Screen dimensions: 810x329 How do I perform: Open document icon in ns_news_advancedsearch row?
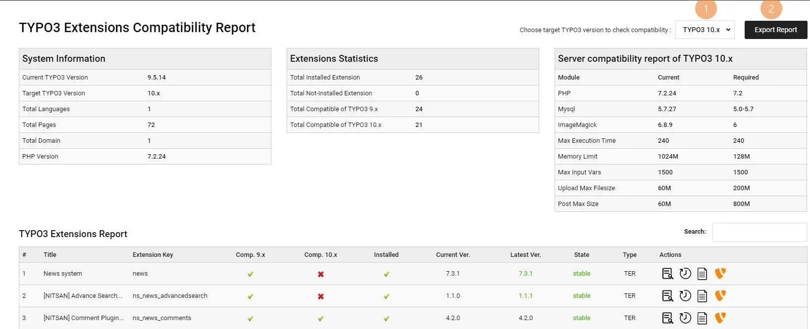(x=702, y=296)
